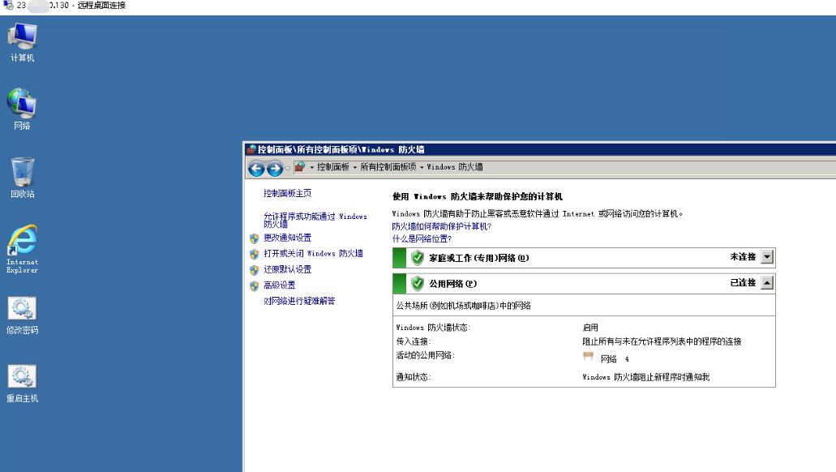Click the remote desktop connection title icon
836x472 pixels.
(8, 6)
